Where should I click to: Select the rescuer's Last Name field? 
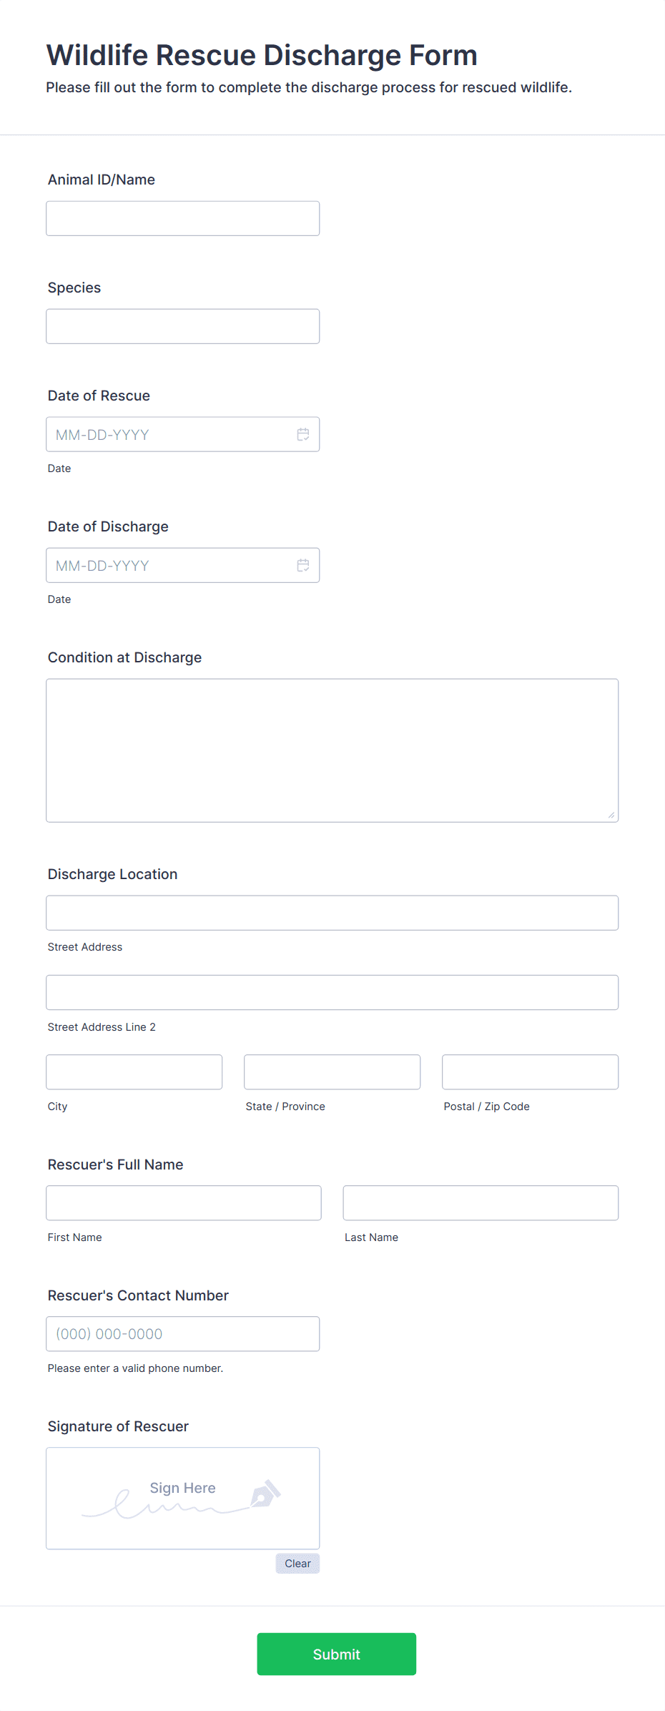[481, 1202]
